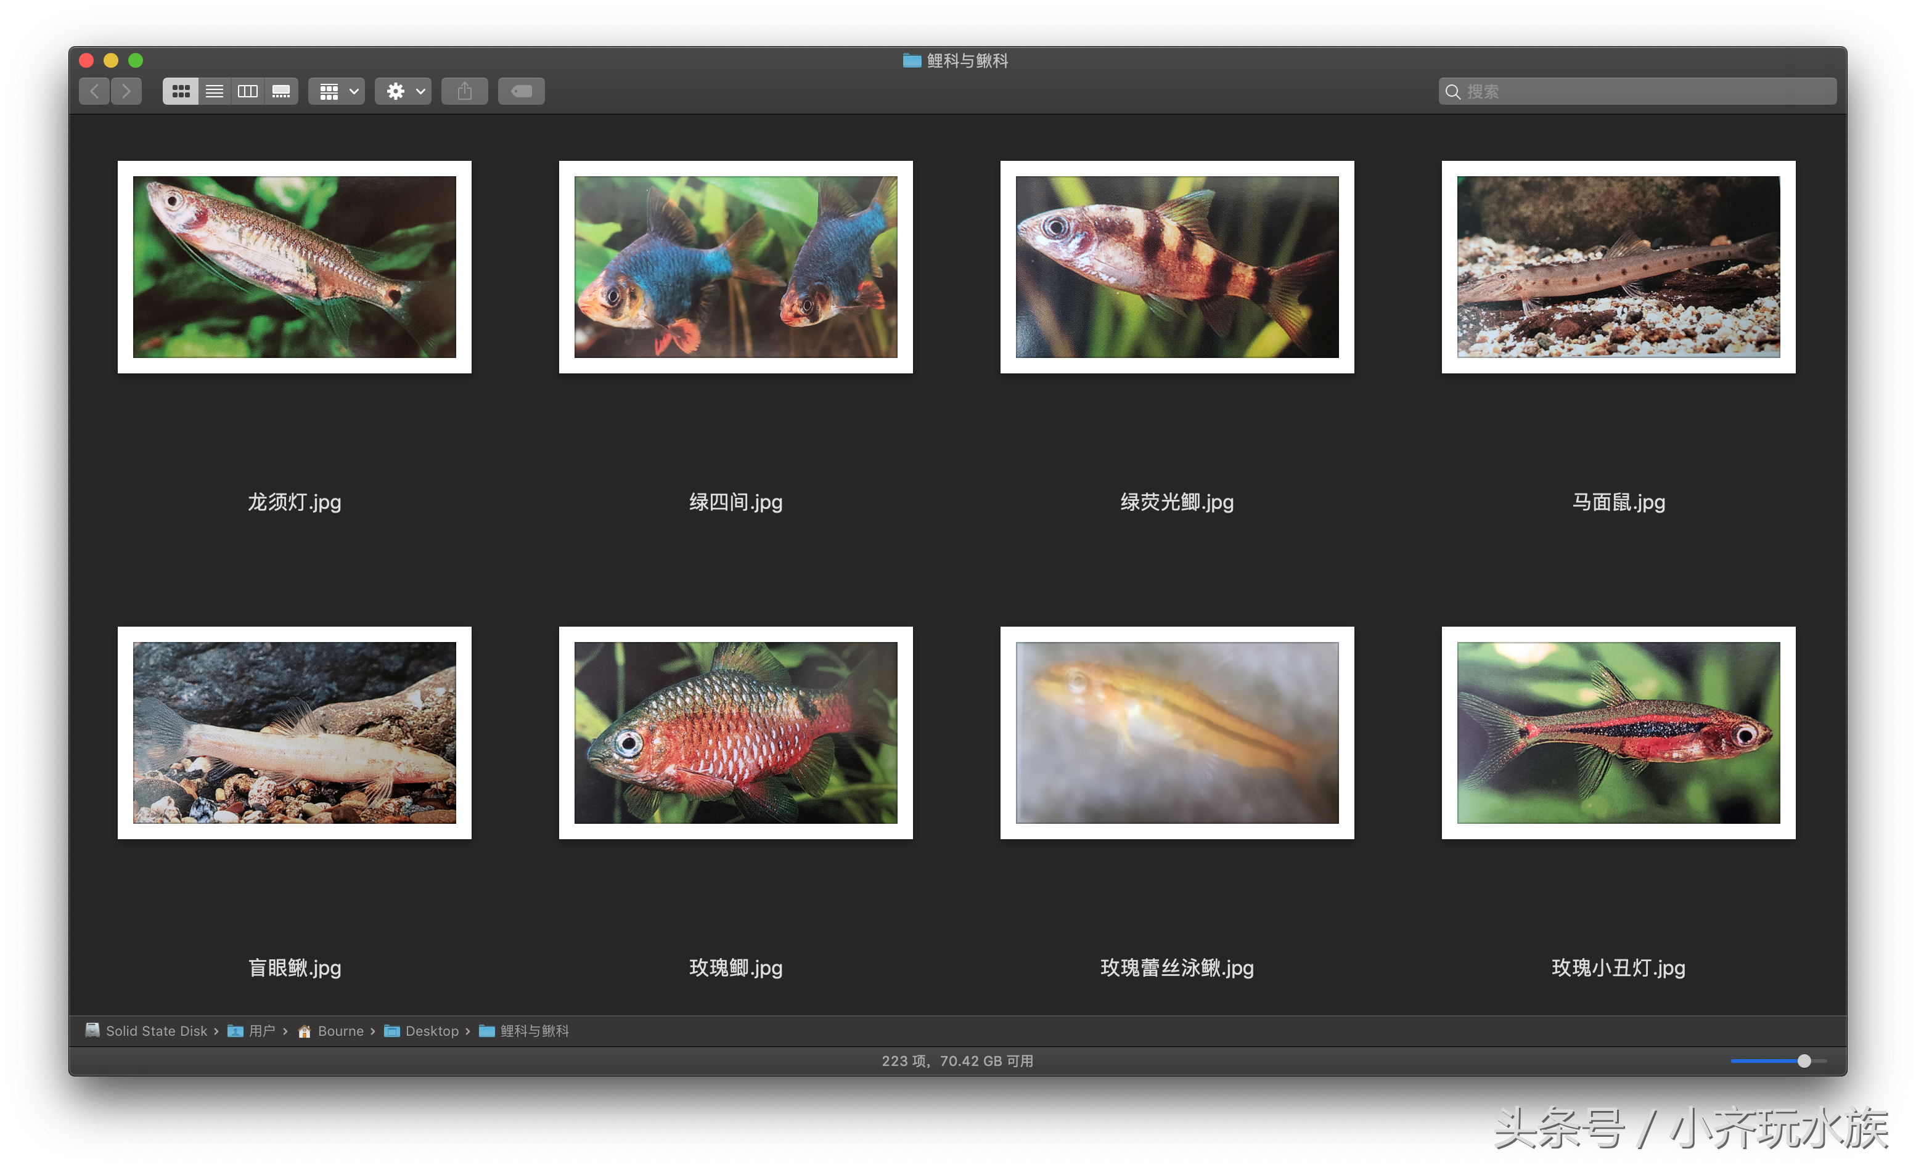This screenshot has width=1916, height=1167.
Task: Switch to column view
Action: click(248, 92)
